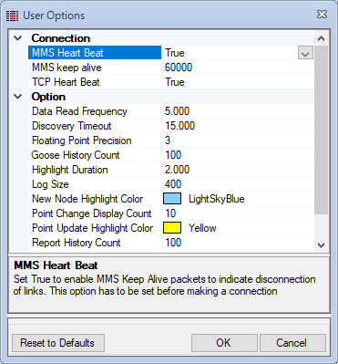Select the Discovery Timeout property
Image resolution: width=338 pixels, height=364 pixels.
[x=95, y=126]
